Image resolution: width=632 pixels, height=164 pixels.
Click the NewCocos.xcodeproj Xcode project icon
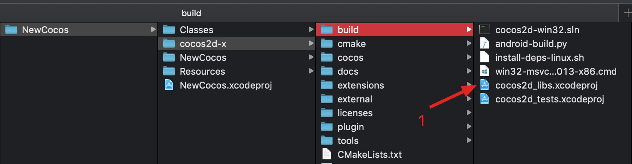(169, 85)
